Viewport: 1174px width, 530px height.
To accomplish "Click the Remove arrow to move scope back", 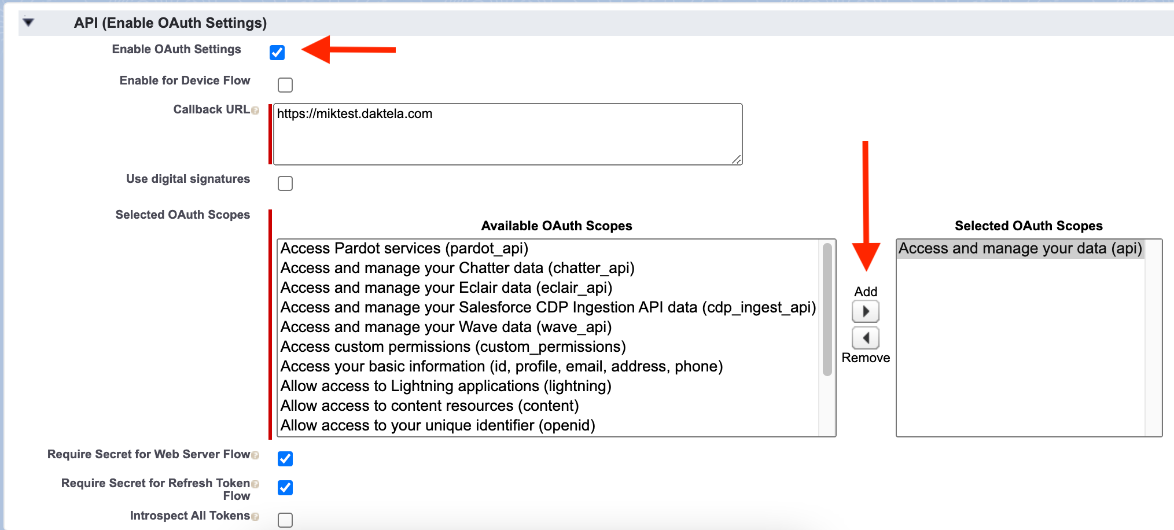I will [865, 337].
